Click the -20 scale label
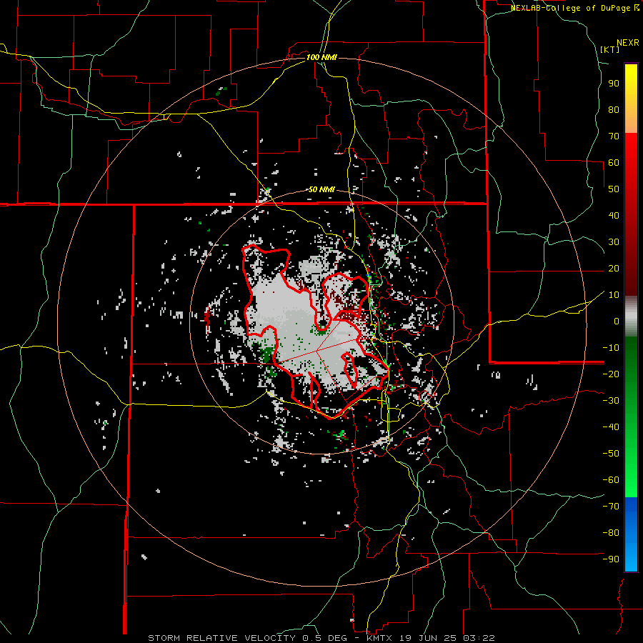This screenshot has width=643, height=643. tap(611, 374)
